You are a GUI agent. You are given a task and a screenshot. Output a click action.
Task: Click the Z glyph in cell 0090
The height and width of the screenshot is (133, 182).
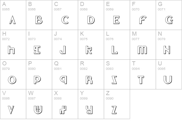[x=114, y=110]
